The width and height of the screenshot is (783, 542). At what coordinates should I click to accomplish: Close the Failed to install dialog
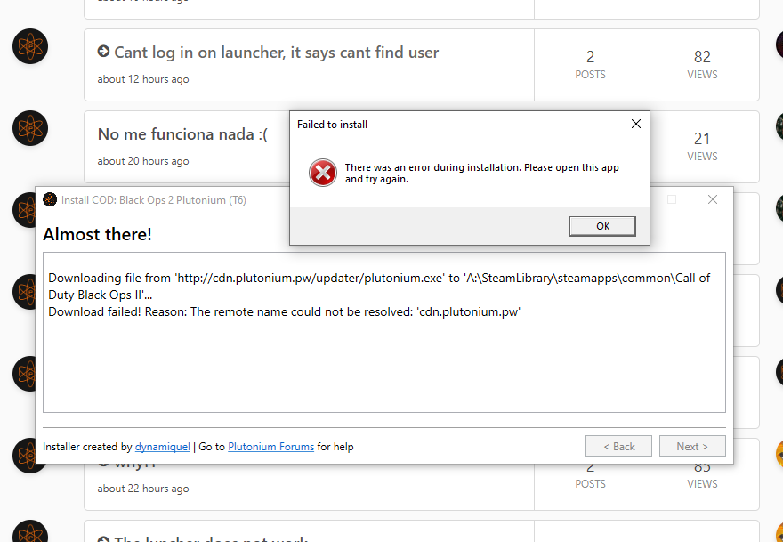pos(635,124)
